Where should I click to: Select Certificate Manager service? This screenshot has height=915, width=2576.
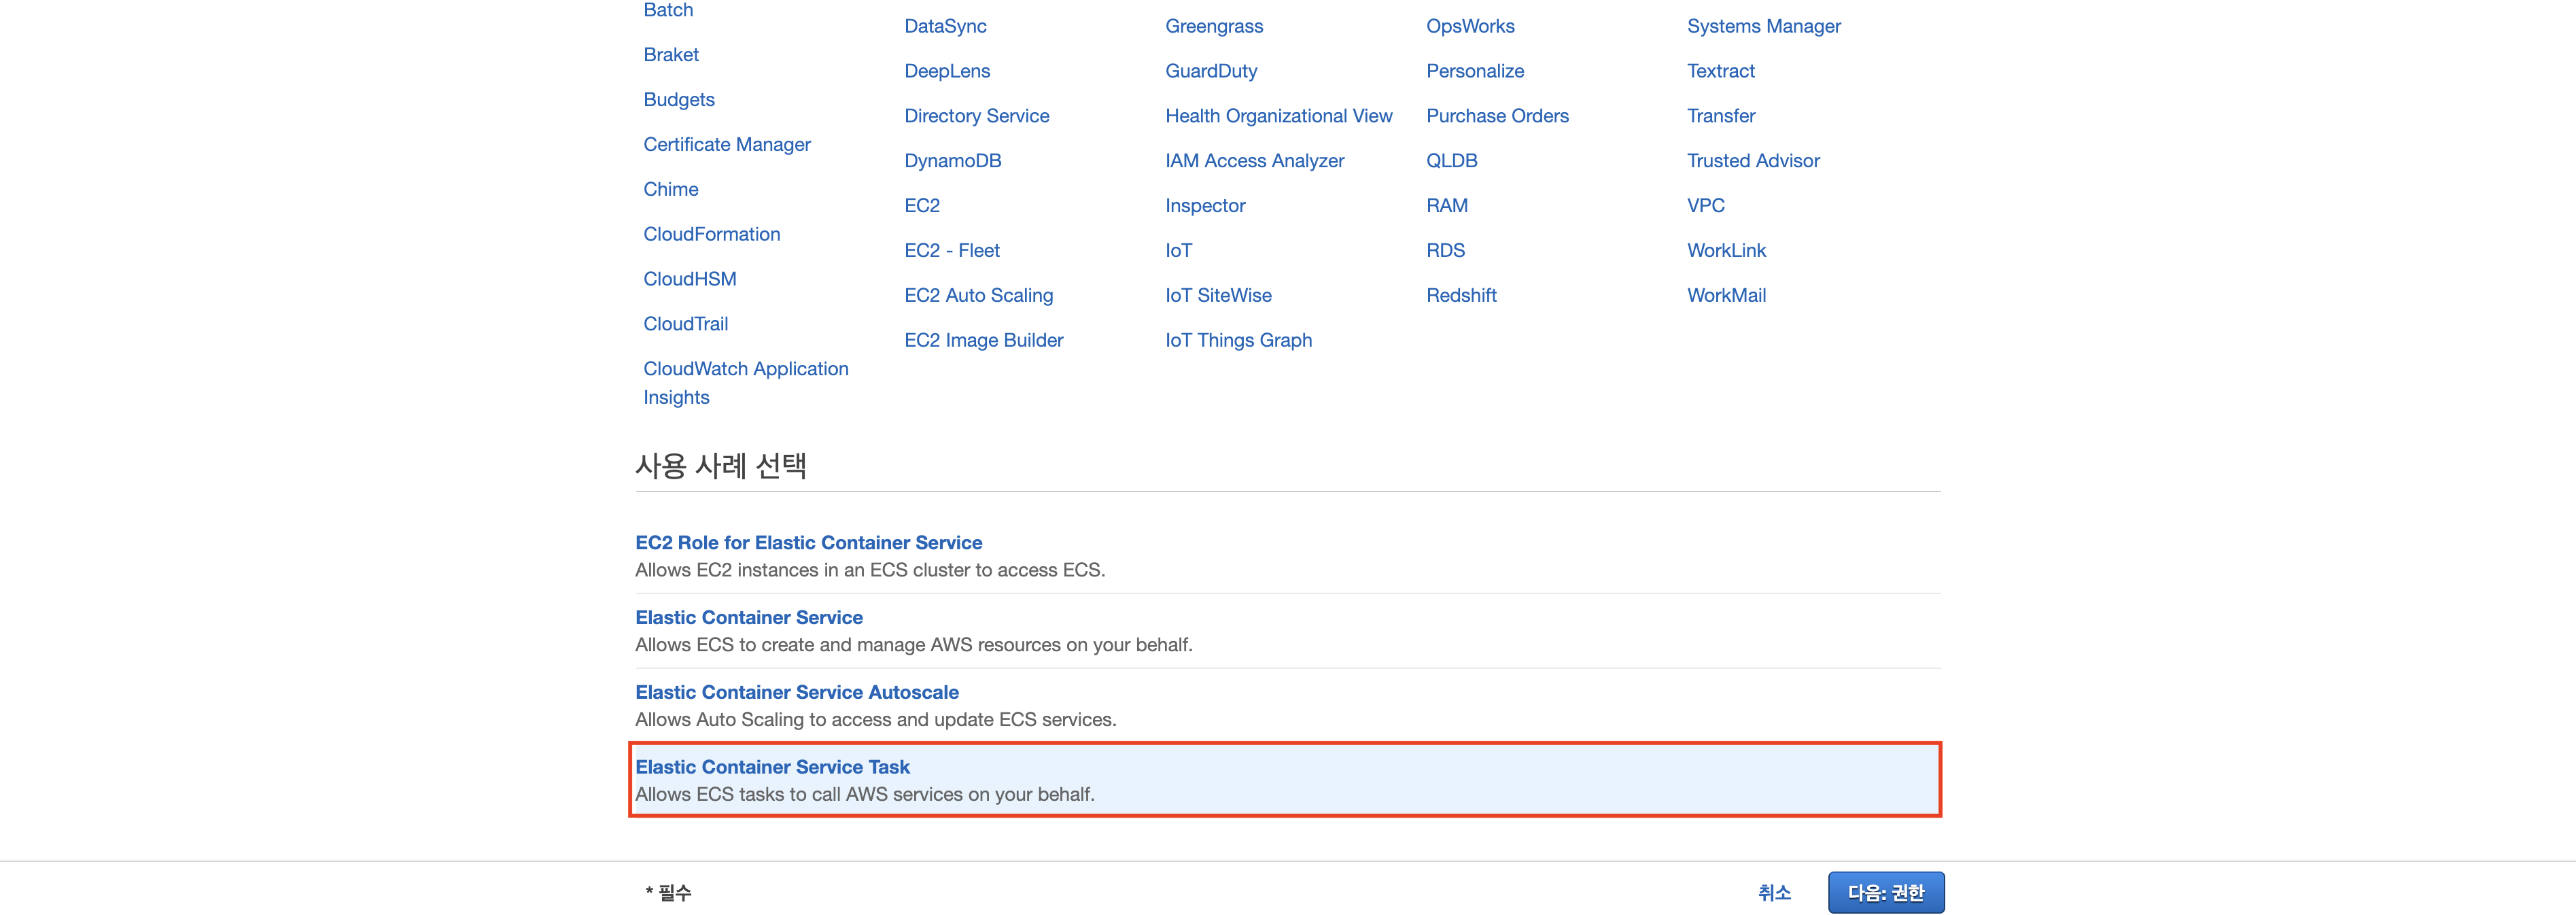pyautogui.click(x=727, y=145)
